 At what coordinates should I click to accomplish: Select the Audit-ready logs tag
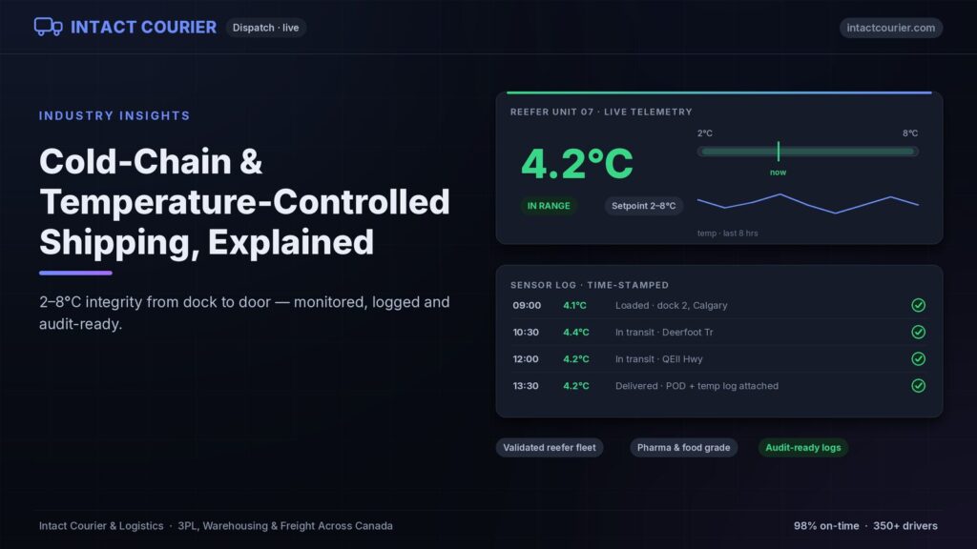802,448
